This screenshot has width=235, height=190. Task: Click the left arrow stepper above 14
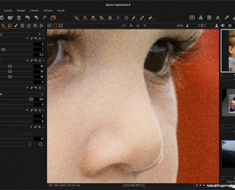(x=25, y=133)
